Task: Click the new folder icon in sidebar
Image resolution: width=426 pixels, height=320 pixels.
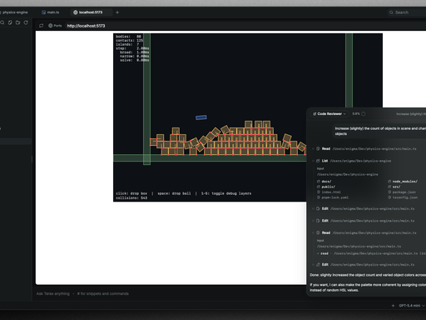Action: click(17, 22)
